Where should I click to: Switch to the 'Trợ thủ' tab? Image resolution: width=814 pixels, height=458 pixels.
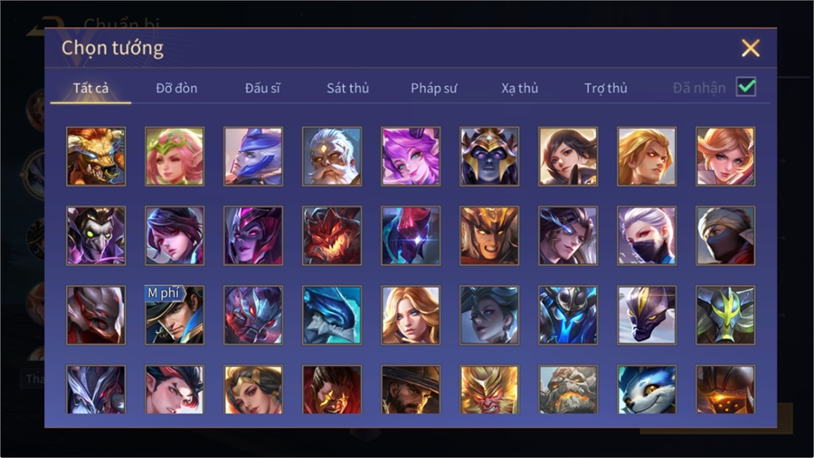pos(606,89)
